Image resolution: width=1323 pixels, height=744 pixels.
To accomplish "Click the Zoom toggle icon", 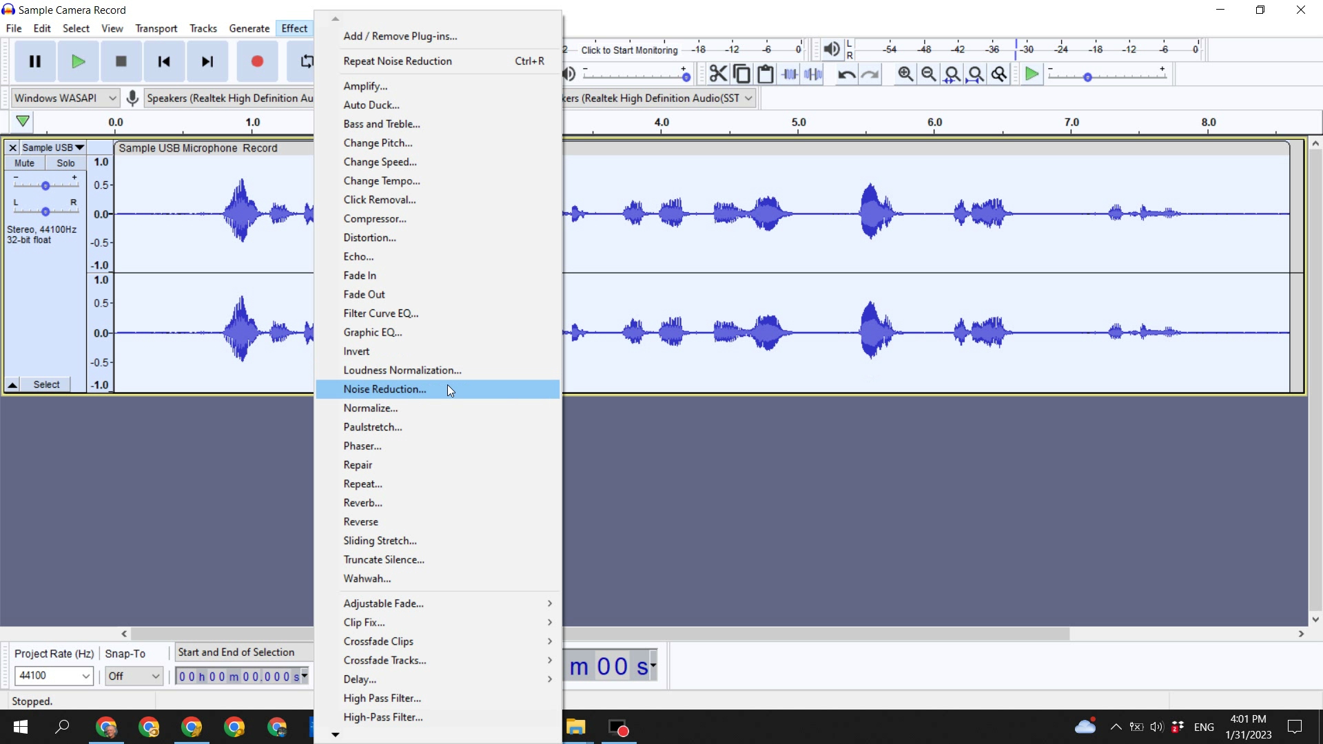I will point(999,74).
